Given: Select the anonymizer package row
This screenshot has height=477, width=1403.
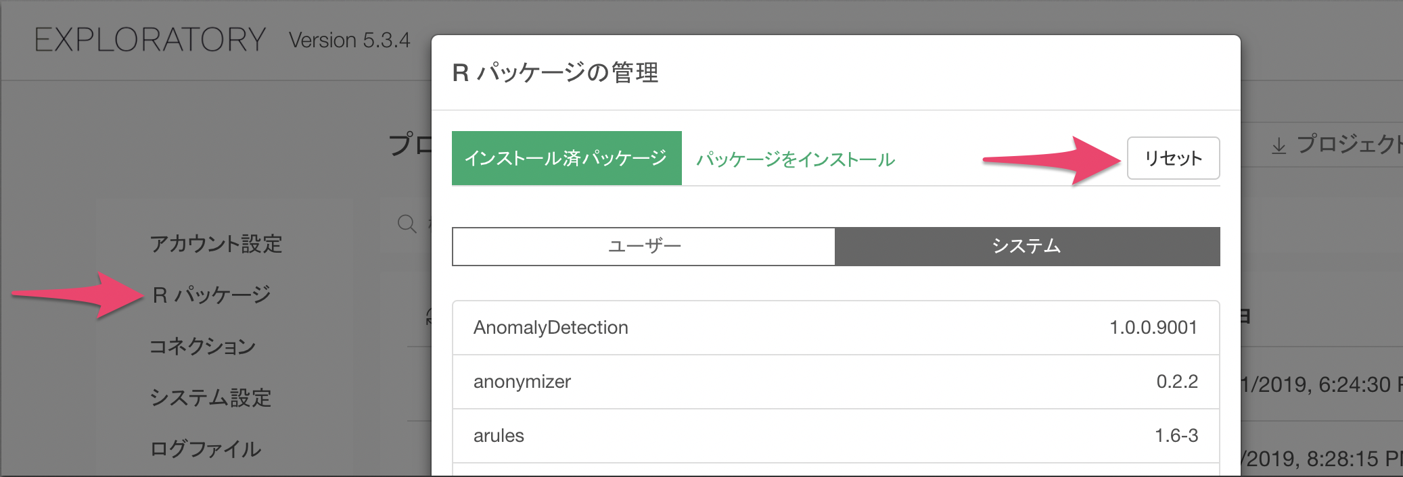Looking at the screenshot, I should coord(836,382).
